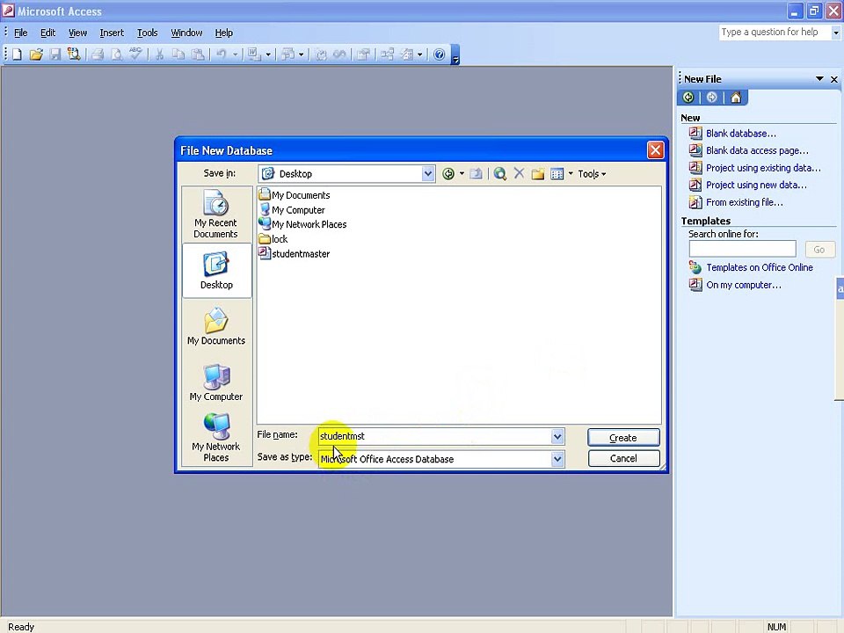This screenshot has width=844, height=633.
Task: Click the task pane Back arrow icon
Action: [688, 98]
